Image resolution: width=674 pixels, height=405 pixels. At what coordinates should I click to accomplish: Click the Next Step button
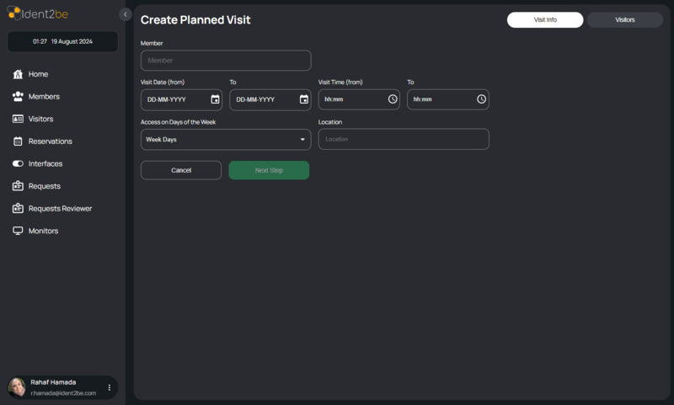(x=269, y=170)
